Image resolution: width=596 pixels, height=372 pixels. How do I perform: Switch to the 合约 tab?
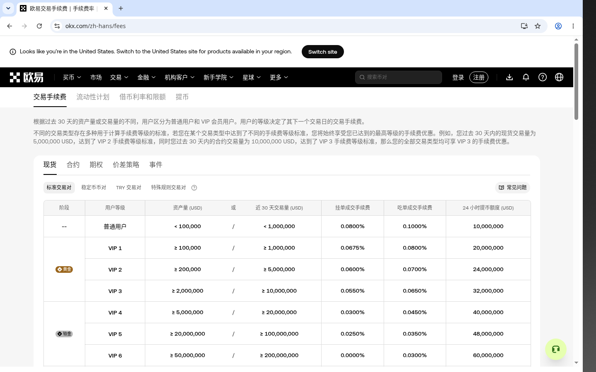(73, 165)
